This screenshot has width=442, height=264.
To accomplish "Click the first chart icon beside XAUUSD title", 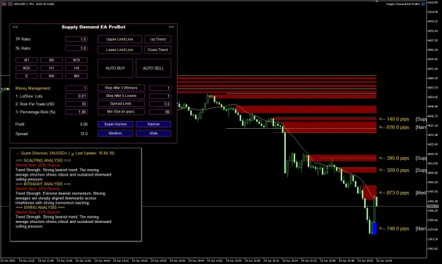I will point(4,4).
